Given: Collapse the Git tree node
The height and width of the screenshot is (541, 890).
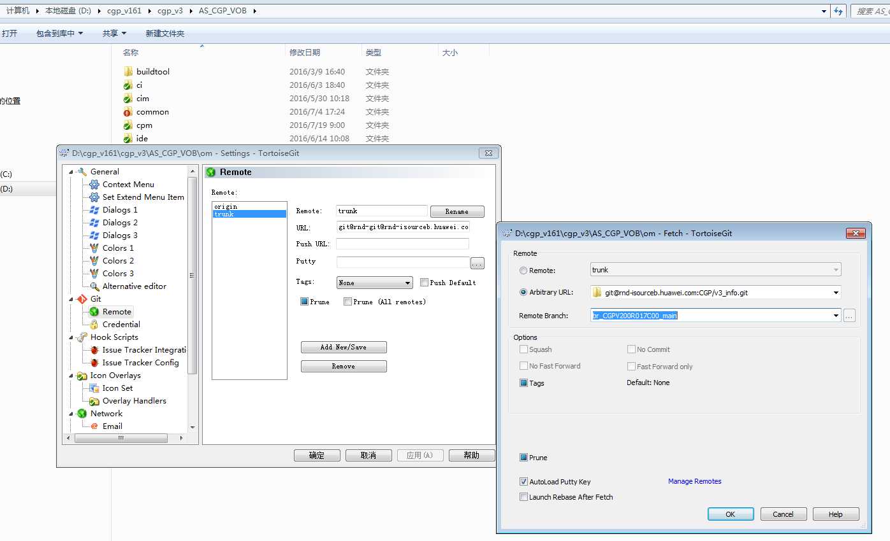Looking at the screenshot, I should (72, 299).
